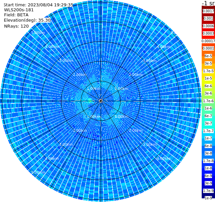
Task: Click the '1.7e-5' colorbar label
Action: click(208, 71)
